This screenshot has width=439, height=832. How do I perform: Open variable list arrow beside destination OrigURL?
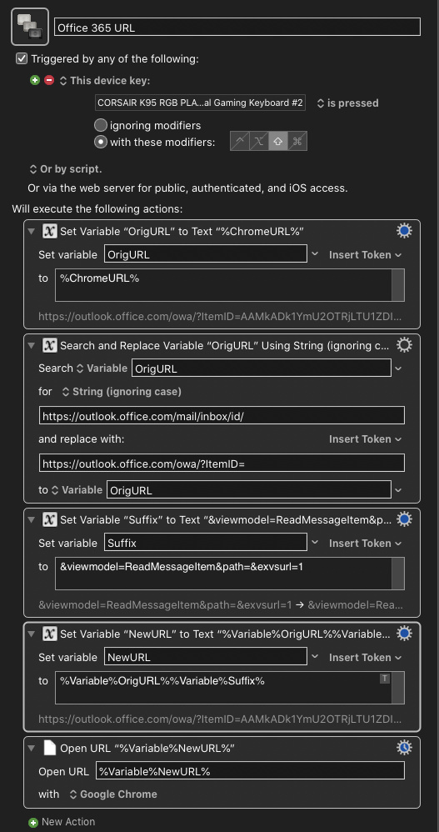pyautogui.click(x=399, y=489)
